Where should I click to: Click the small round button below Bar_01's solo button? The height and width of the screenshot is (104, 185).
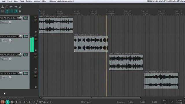[36, 32]
